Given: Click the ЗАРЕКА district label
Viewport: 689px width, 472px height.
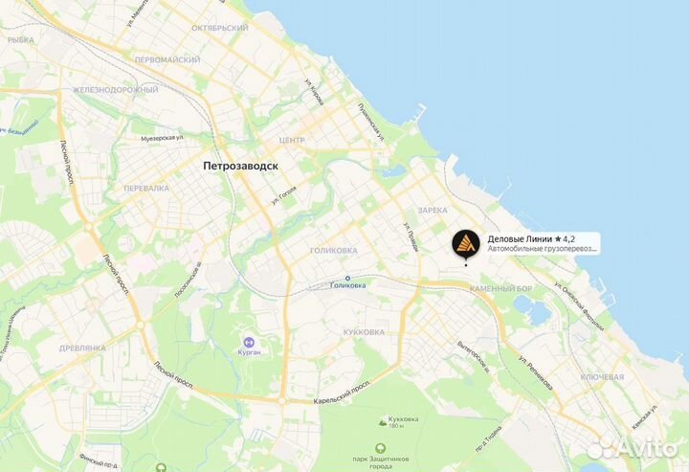Looking at the screenshot, I should [x=433, y=211].
